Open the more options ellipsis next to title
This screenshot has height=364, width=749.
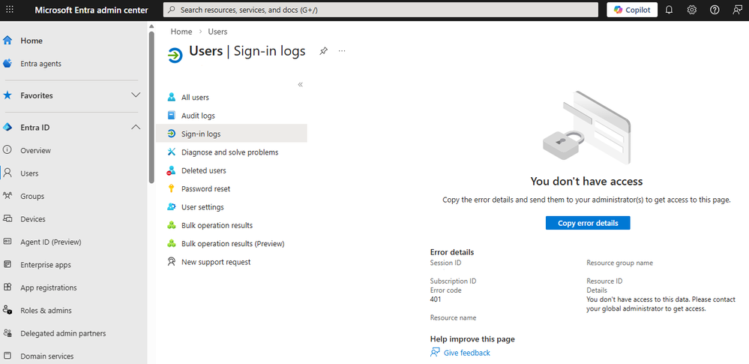(342, 51)
